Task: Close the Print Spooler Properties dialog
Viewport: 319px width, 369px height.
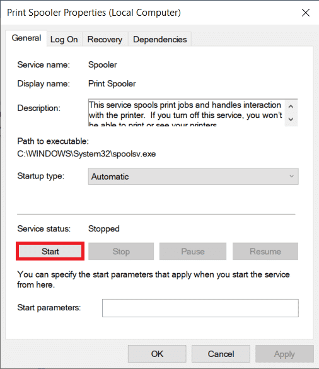Action: pyautogui.click(x=306, y=13)
